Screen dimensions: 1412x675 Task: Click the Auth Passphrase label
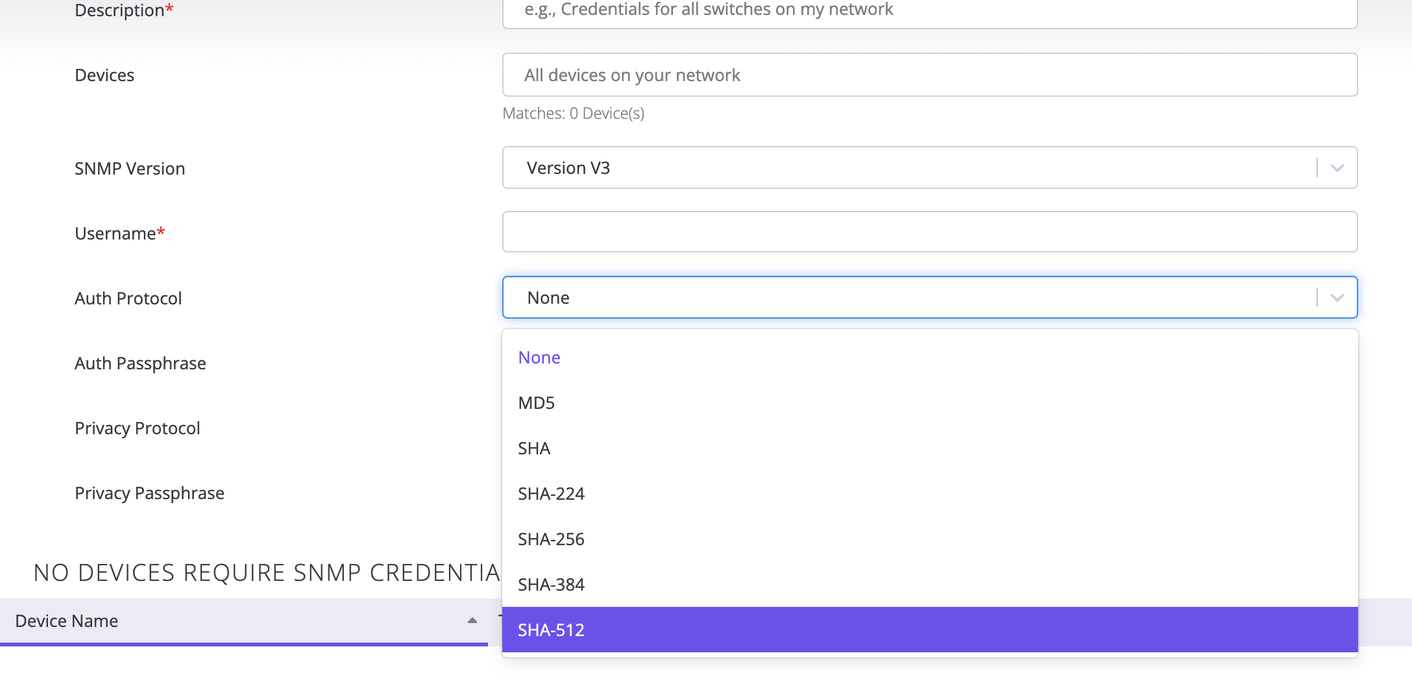[140, 363]
